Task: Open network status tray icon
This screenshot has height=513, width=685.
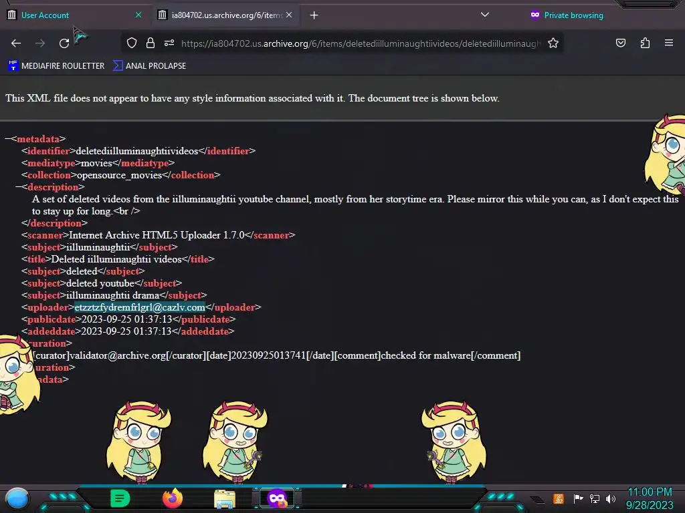Action: (595, 498)
